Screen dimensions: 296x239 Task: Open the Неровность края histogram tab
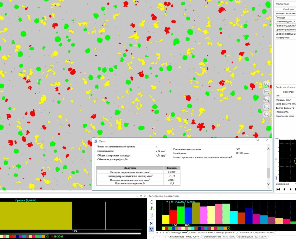pos(264,233)
